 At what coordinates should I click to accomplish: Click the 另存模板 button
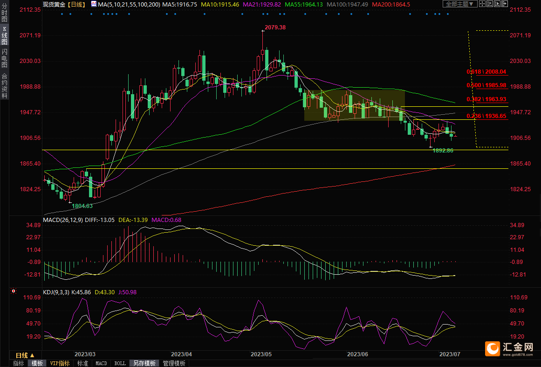tap(144, 363)
